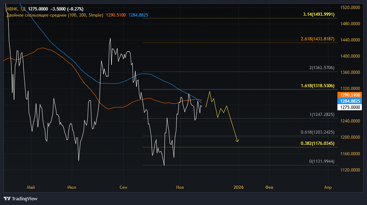Click the MBNK symbol name in the legend

pos(11,8)
